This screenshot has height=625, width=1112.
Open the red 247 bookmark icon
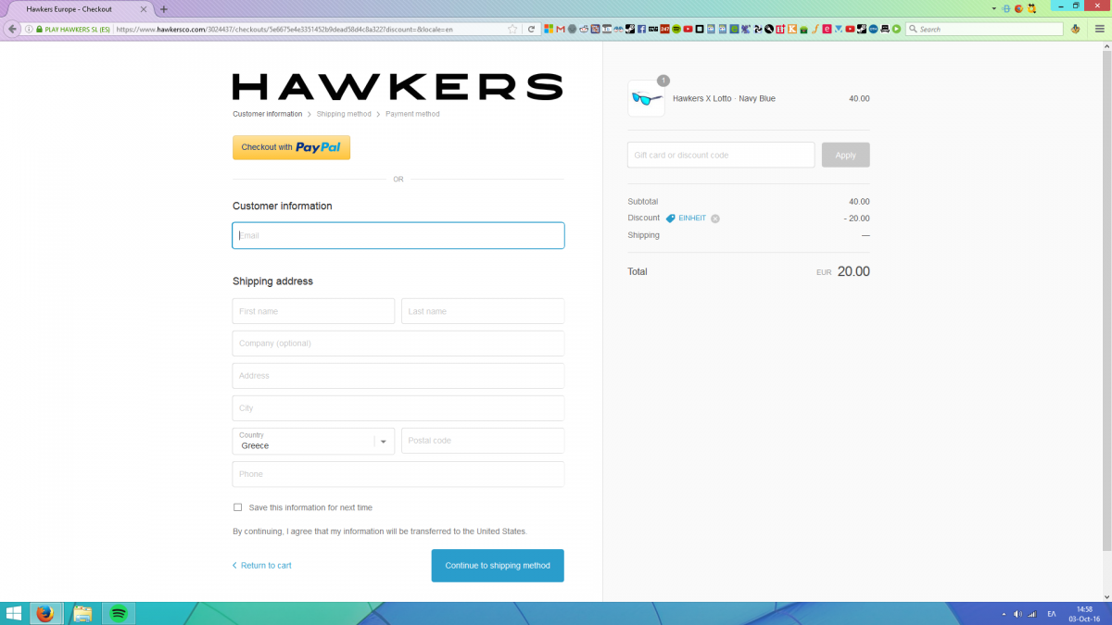coord(664,29)
